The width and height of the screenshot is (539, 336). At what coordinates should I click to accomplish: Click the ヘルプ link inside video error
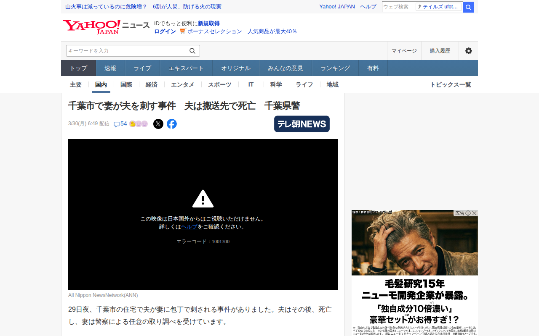(189, 226)
